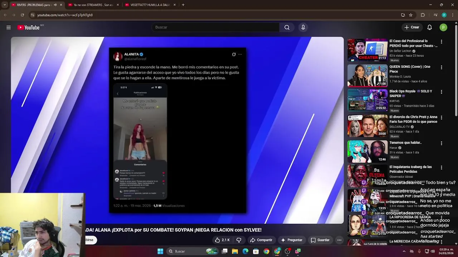458x257 pixels.
Task: Click the Crear button
Action: tap(411, 27)
